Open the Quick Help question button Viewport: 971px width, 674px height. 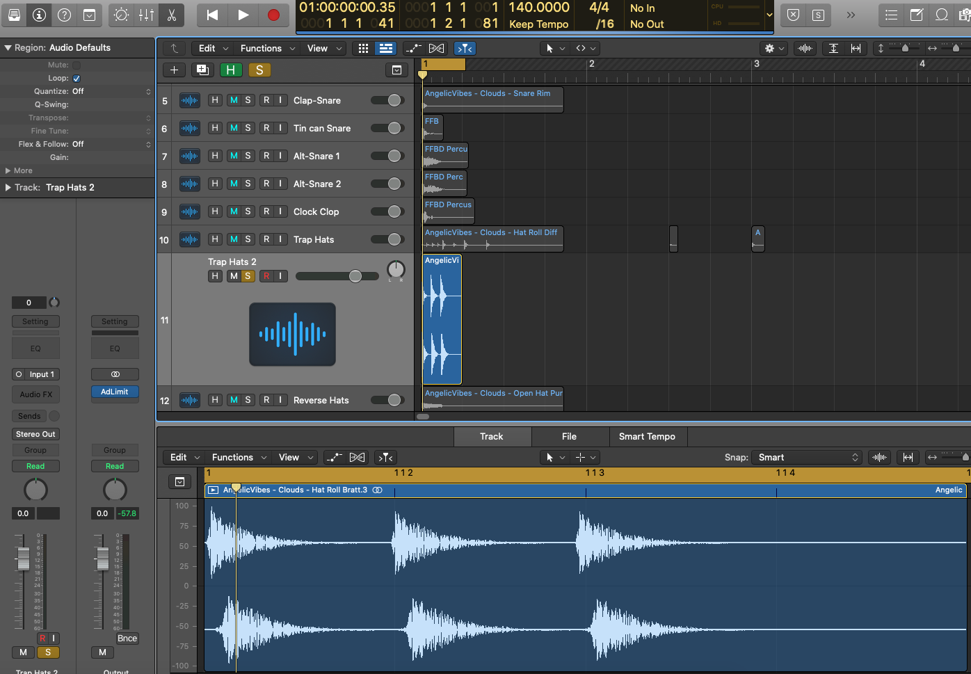[x=64, y=15]
